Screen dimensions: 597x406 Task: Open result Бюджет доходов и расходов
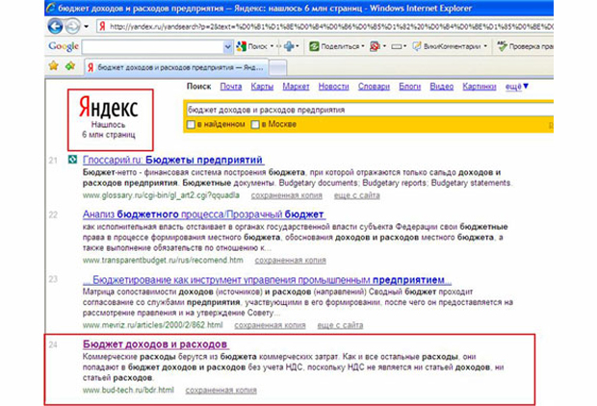[155, 344]
